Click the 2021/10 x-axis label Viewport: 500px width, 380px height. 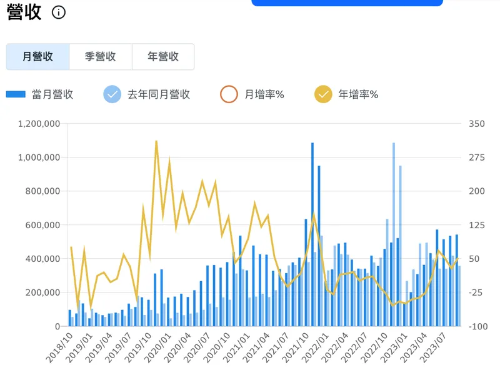pos(296,347)
